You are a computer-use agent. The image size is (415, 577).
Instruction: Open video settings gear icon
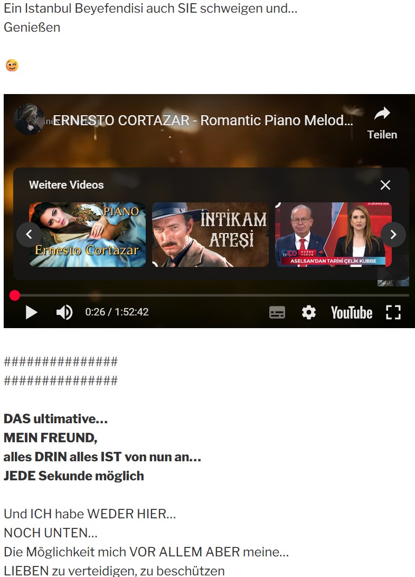(309, 312)
